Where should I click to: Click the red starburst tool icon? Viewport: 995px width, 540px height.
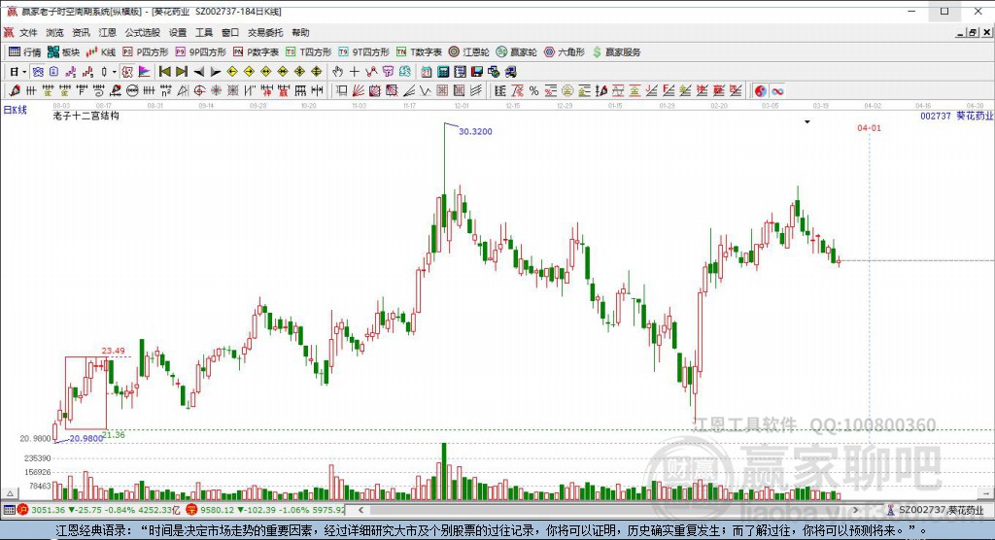216,90
